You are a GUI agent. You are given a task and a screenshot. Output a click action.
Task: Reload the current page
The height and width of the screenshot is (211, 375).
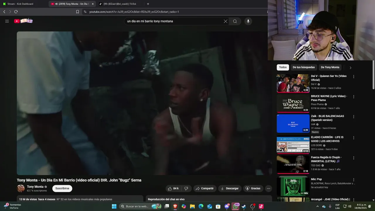click(16, 12)
